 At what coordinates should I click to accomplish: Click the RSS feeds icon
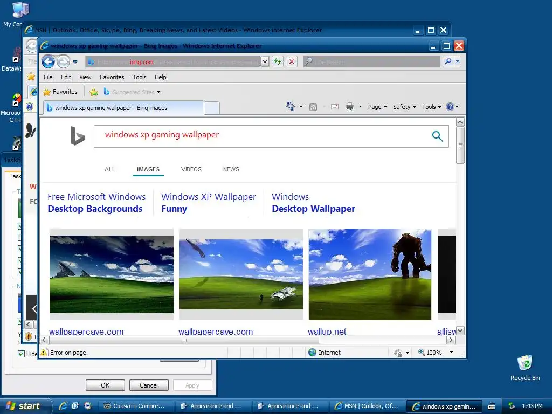point(313,107)
